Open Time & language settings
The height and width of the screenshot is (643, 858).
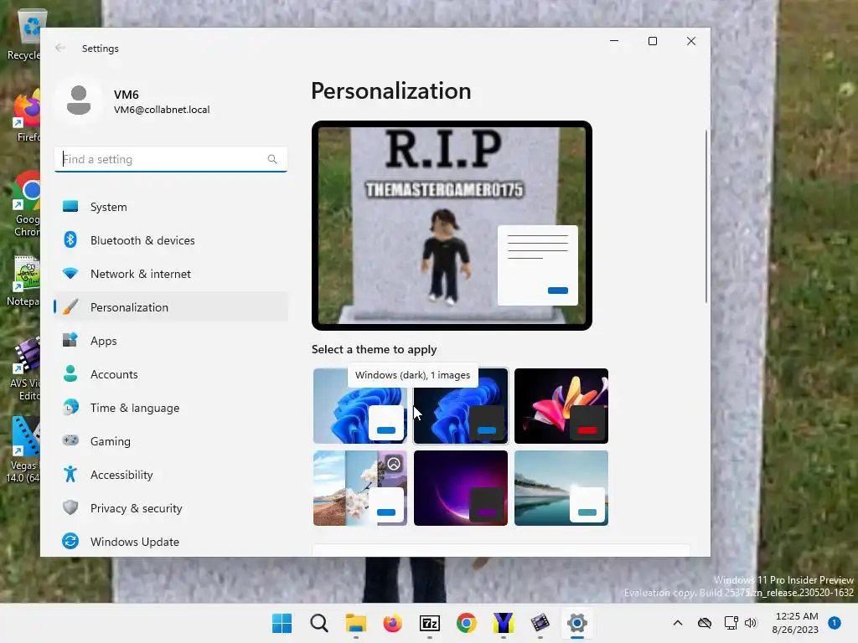(x=171, y=408)
